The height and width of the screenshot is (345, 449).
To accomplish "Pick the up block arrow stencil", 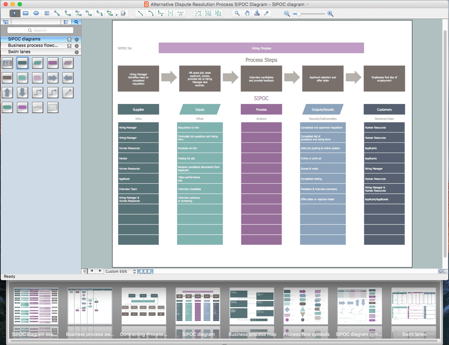I will pyautogui.click(x=7, y=93).
